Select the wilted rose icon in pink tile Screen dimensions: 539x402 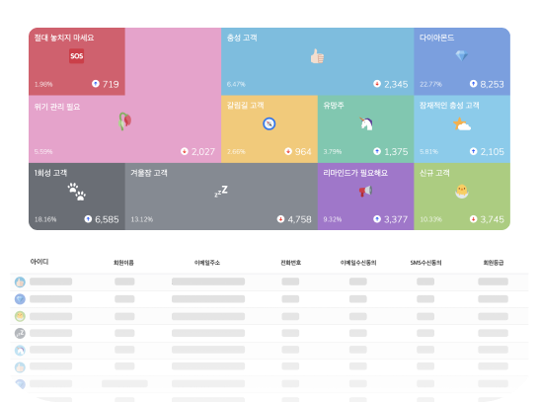point(124,121)
